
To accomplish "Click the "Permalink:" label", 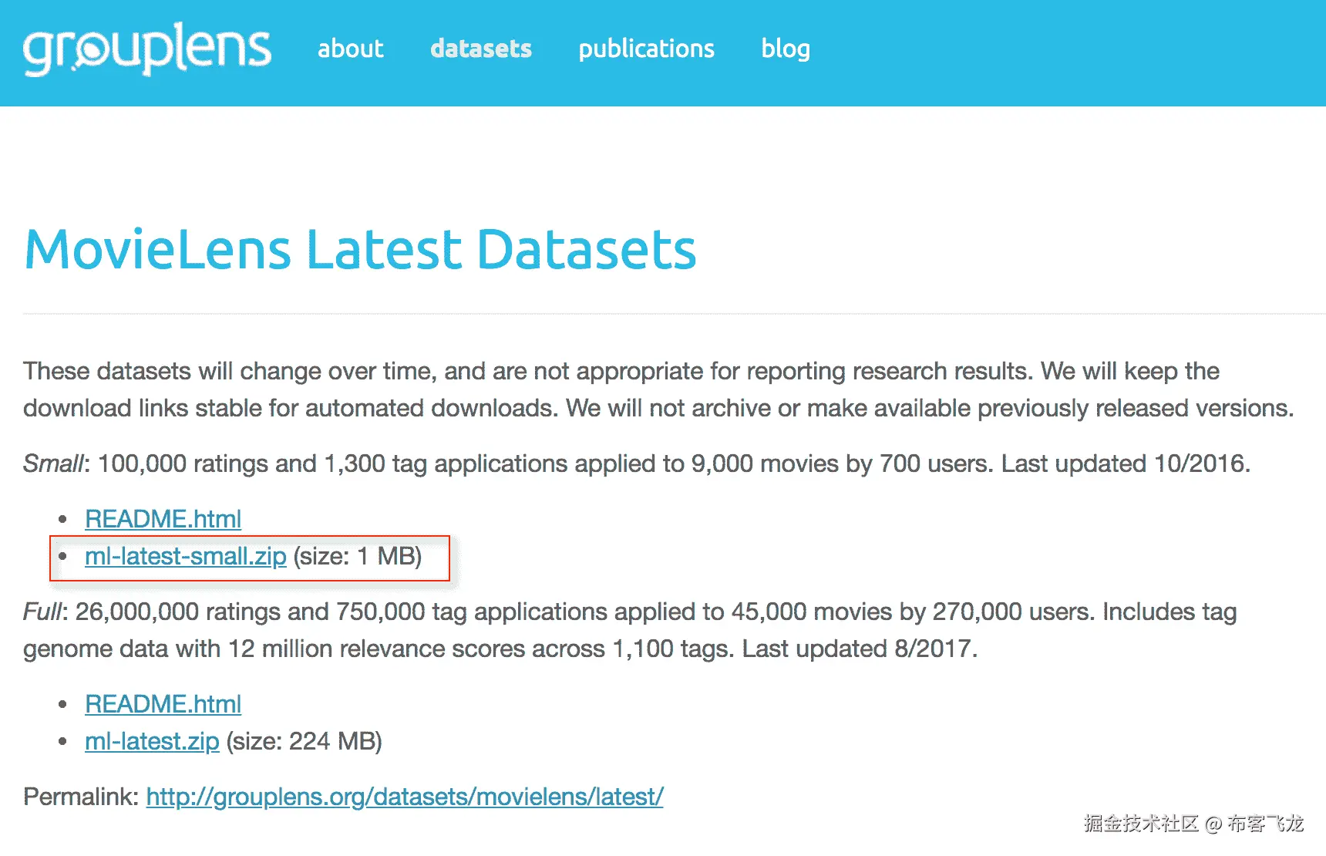I will point(81,797).
